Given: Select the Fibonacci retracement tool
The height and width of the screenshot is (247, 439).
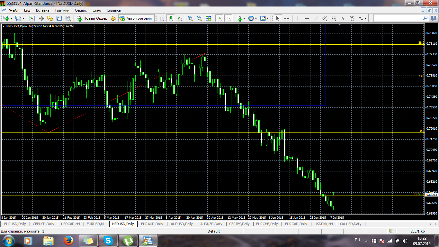Looking at the screenshot, I should (x=334, y=18).
